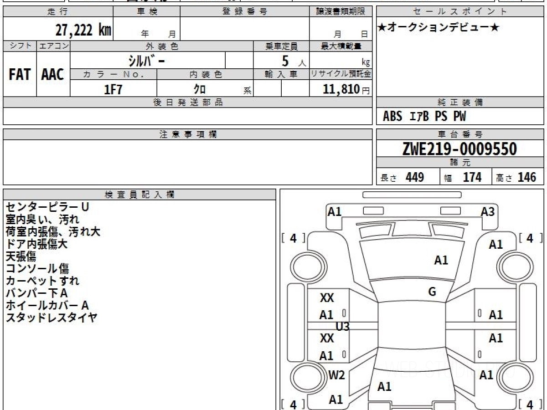Viewport: 547px width, 410px height.
Task: Click the 最大積載量 header cell
Action: coord(341,46)
